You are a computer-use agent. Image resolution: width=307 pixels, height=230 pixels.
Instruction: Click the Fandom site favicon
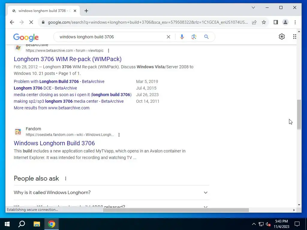pos(18,132)
